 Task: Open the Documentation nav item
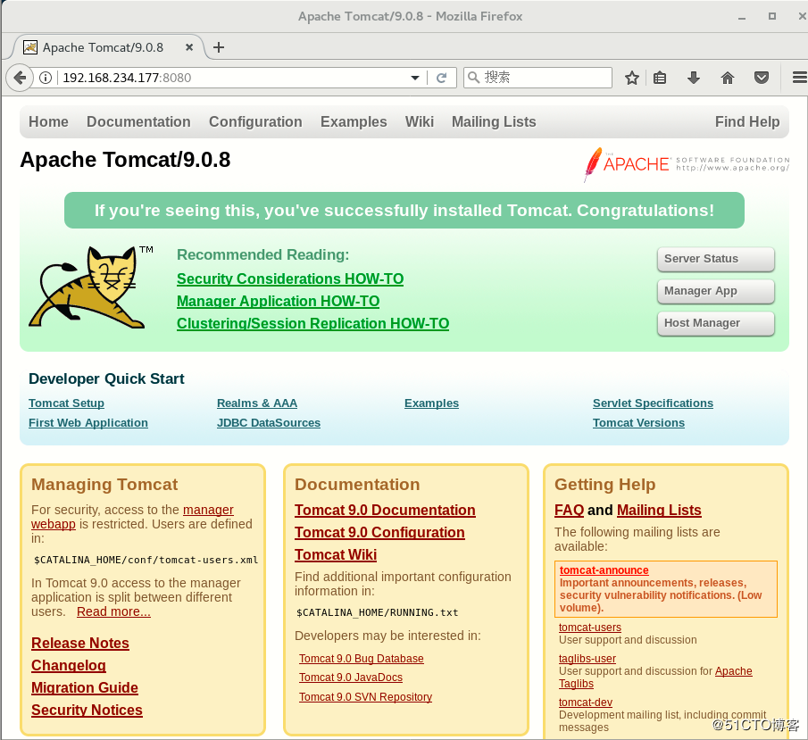tap(138, 121)
